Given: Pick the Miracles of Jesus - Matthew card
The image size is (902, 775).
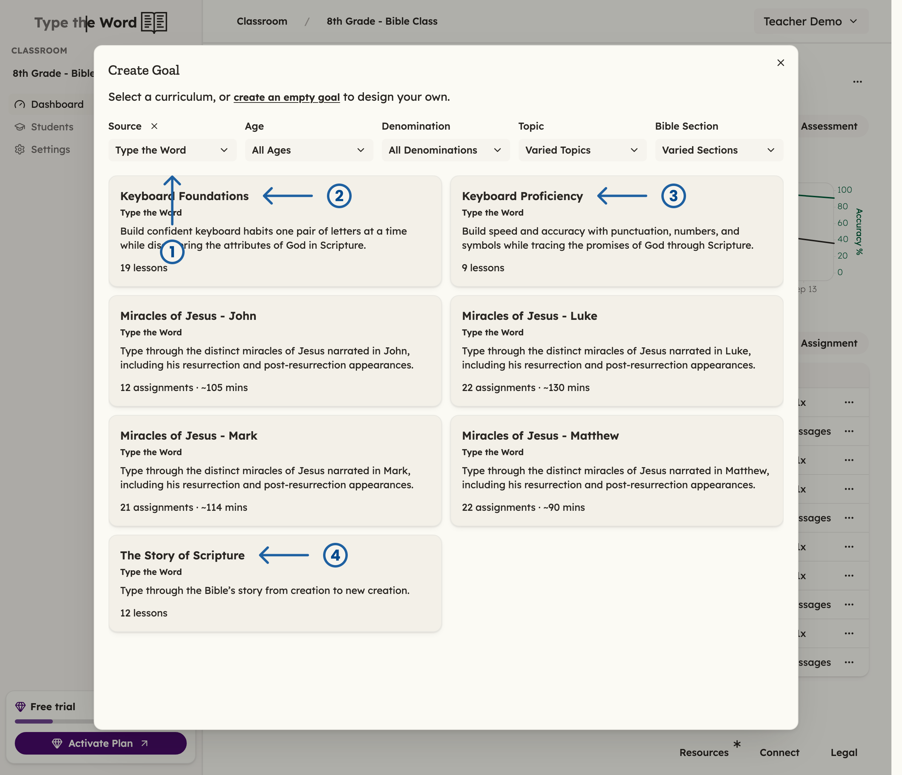Looking at the screenshot, I should coord(617,470).
